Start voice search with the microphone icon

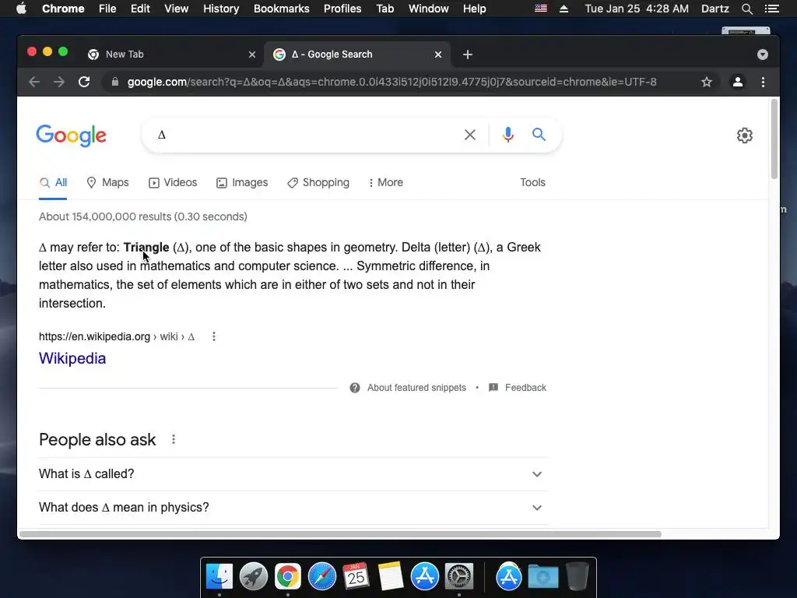point(507,135)
